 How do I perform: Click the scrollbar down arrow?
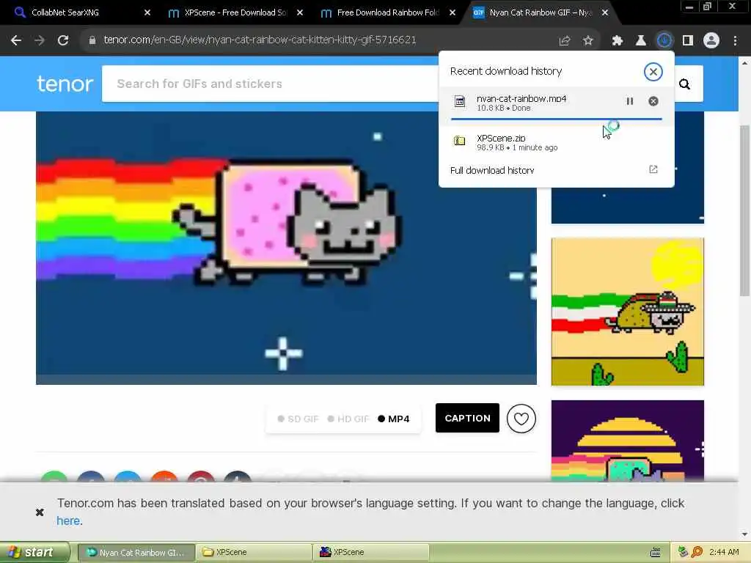pos(744,534)
